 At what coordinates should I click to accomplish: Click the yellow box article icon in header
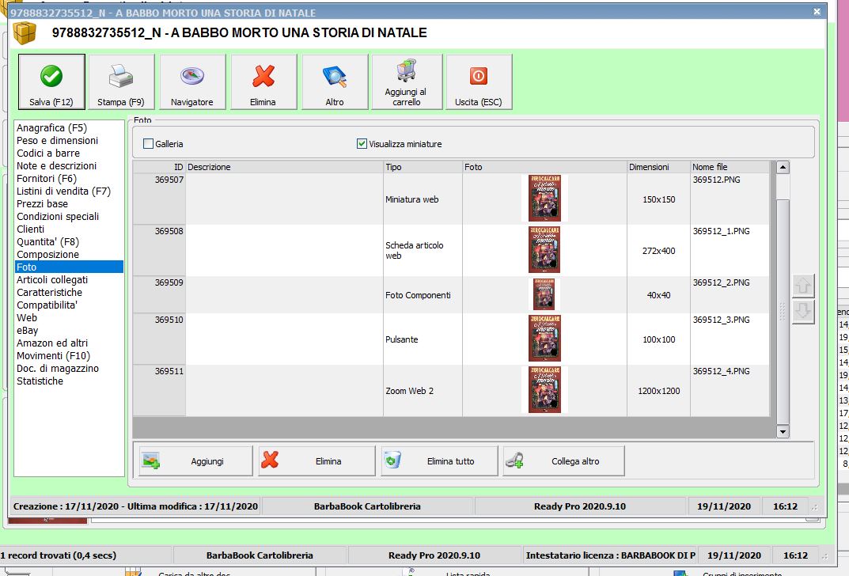pos(25,32)
